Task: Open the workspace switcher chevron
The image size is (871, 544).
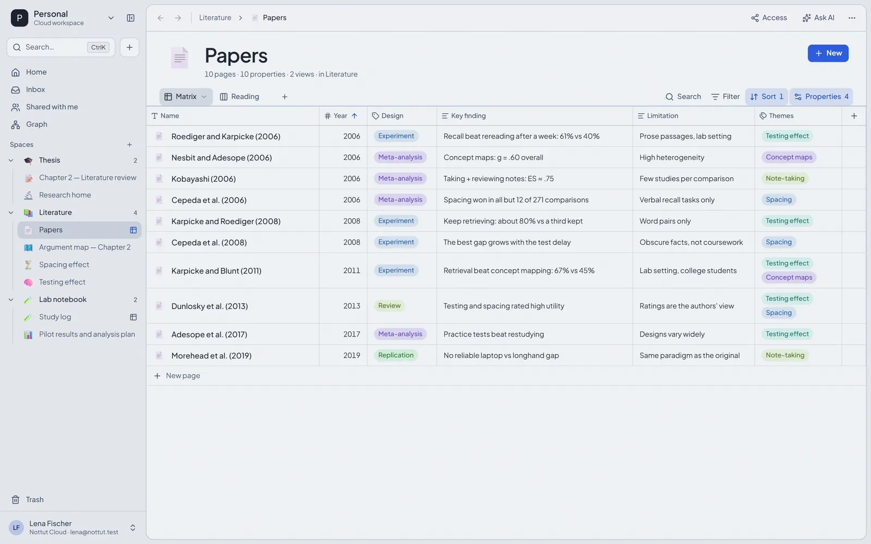Action: pyautogui.click(x=111, y=18)
